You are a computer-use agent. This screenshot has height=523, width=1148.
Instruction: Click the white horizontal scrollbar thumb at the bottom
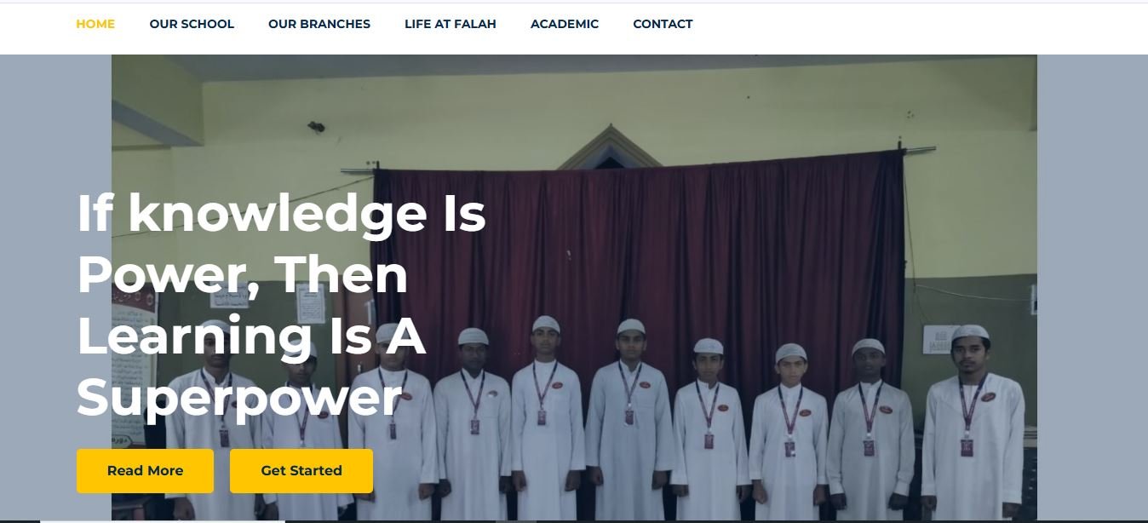(162, 520)
